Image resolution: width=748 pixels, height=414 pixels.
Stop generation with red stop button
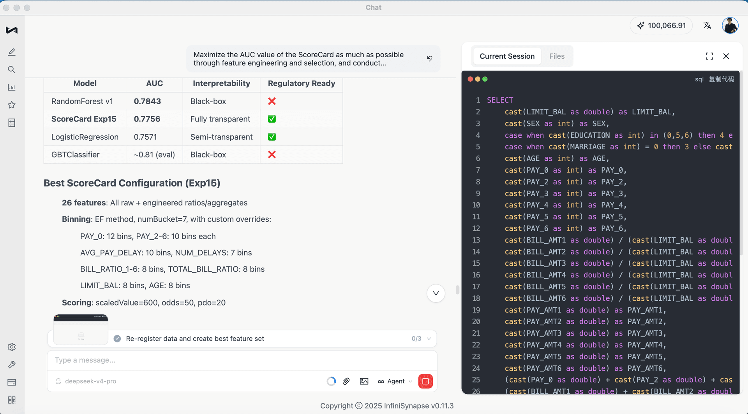pos(425,381)
